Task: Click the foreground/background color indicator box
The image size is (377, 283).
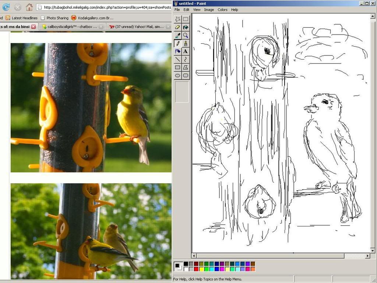Action: tap(178, 266)
